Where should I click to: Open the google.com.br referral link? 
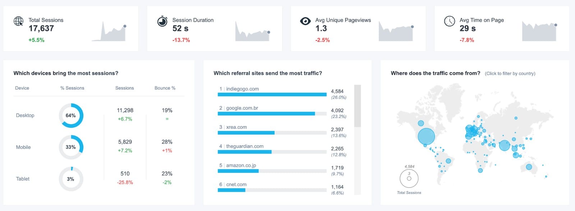[242, 107]
